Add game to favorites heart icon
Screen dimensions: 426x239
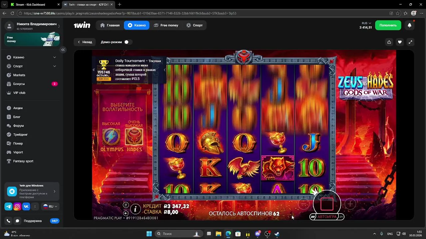pyautogui.click(x=400, y=42)
